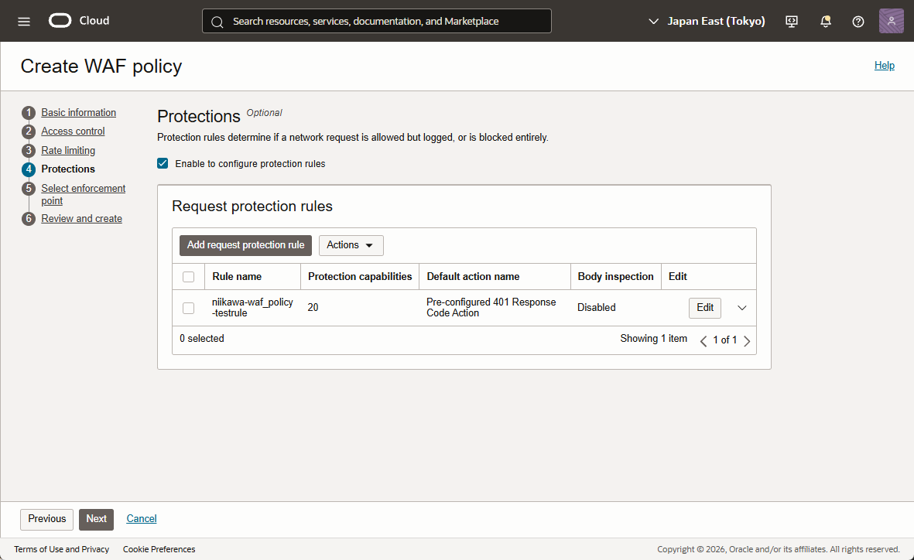Screen dimensions: 914x560
Task: Go to next page arrow in table
Action: coord(747,340)
